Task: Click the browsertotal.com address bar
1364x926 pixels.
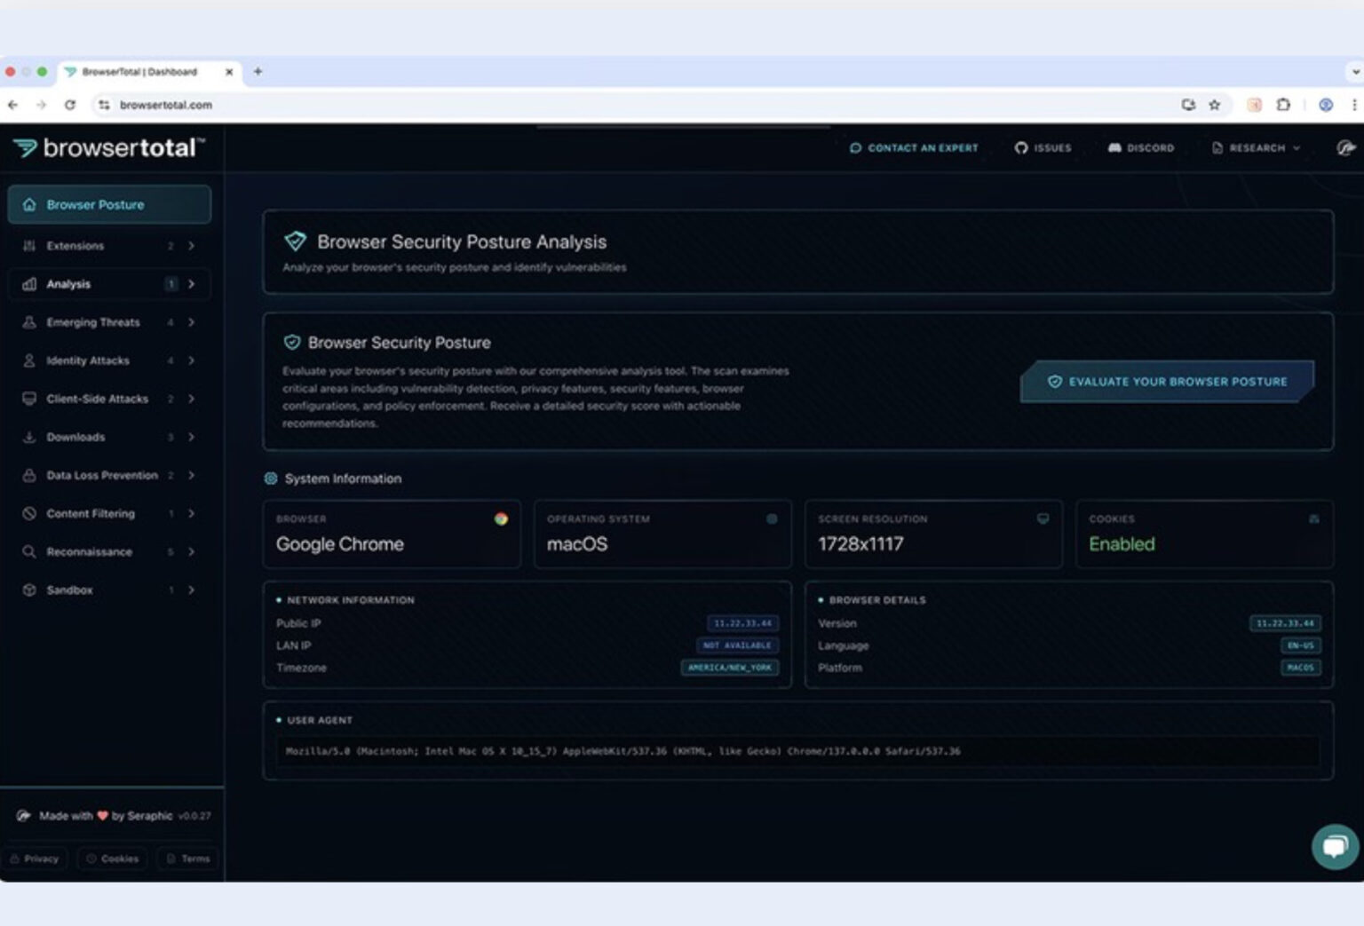Action: 166,105
